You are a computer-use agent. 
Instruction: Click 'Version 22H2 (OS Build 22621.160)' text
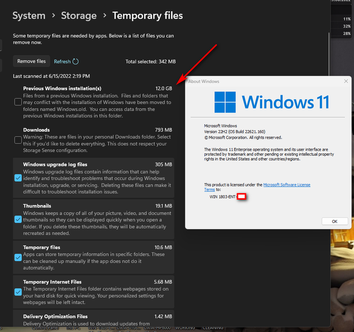click(235, 132)
